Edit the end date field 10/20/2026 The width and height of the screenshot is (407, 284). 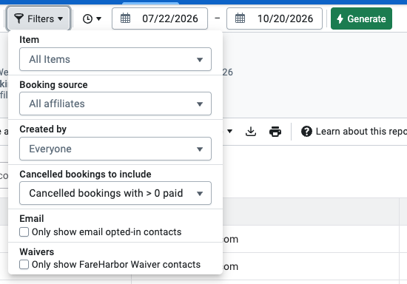pyautogui.click(x=275, y=18)
